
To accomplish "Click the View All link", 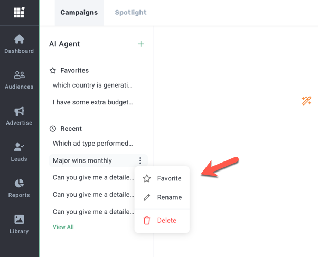I will (x=63, y=227).
